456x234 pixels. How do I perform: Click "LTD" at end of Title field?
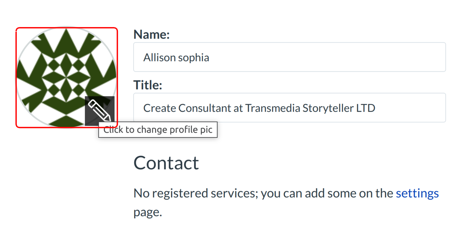click(x=366, y=108)
